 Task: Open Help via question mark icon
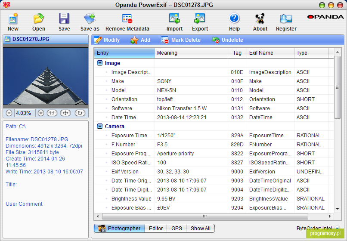pyautogui.click(x=234, y=19)
